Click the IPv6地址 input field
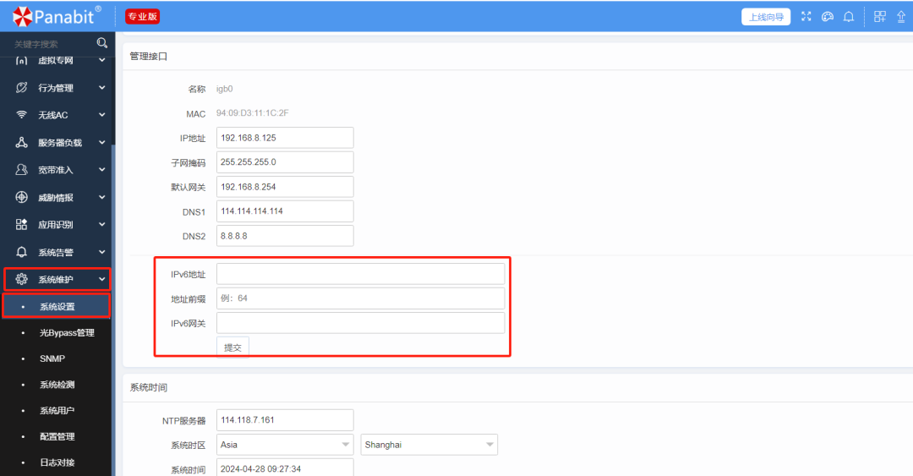The height and width of the screenshot is (476, 913). [x=360, y=274]
